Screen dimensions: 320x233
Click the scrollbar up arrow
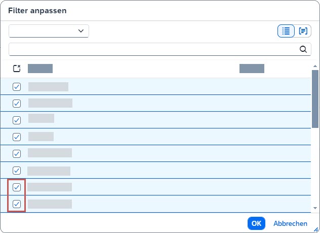pyautogui.click(x=315, y=66)
